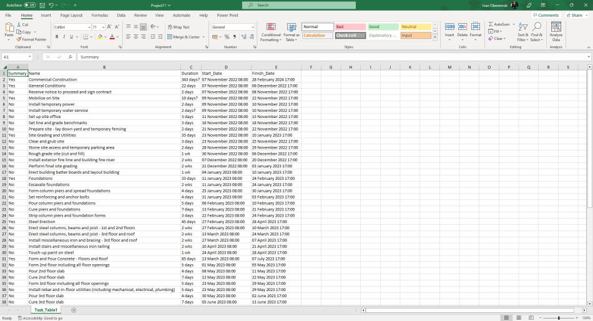
Task: Apply Italic formatting
Action: pos(64,37)
